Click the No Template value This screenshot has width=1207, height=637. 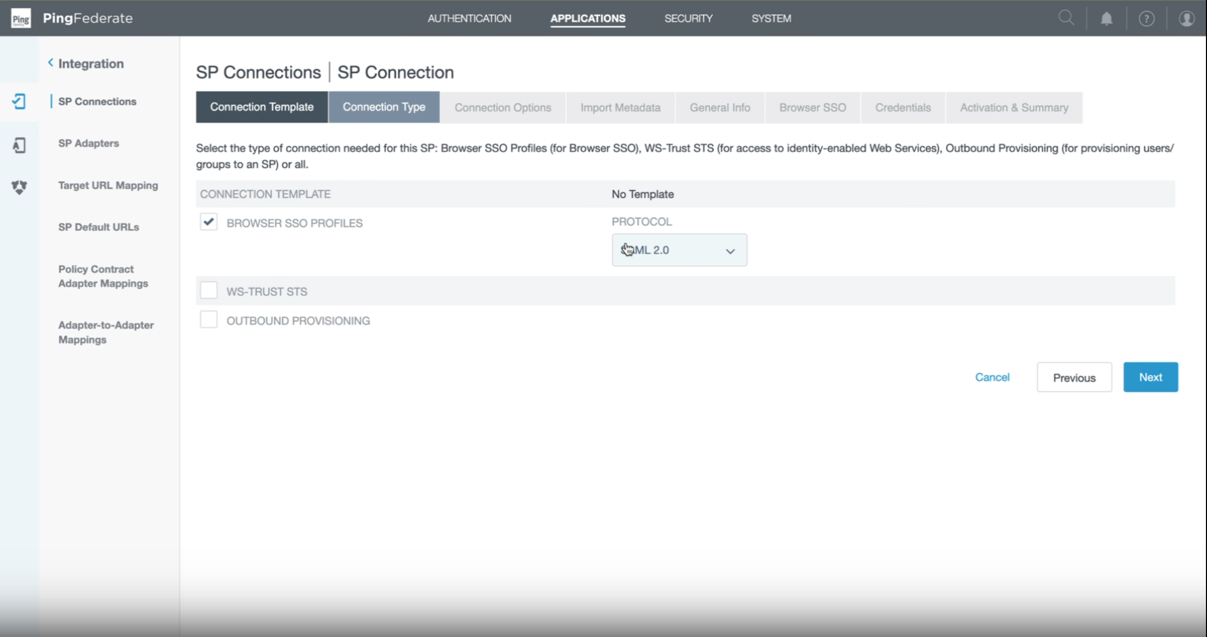643,194
